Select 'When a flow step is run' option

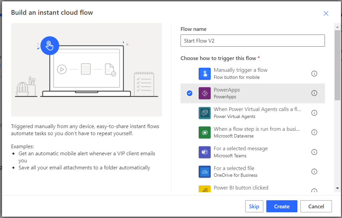click(253, 132)
